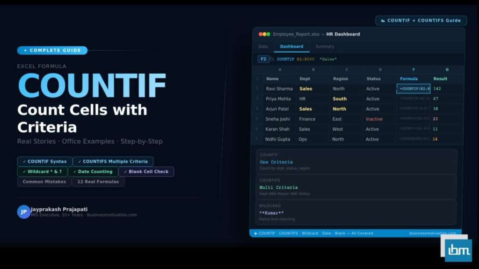The image size is (479, 269).
Task: Open the F2 cell name box
Action: 263,59
